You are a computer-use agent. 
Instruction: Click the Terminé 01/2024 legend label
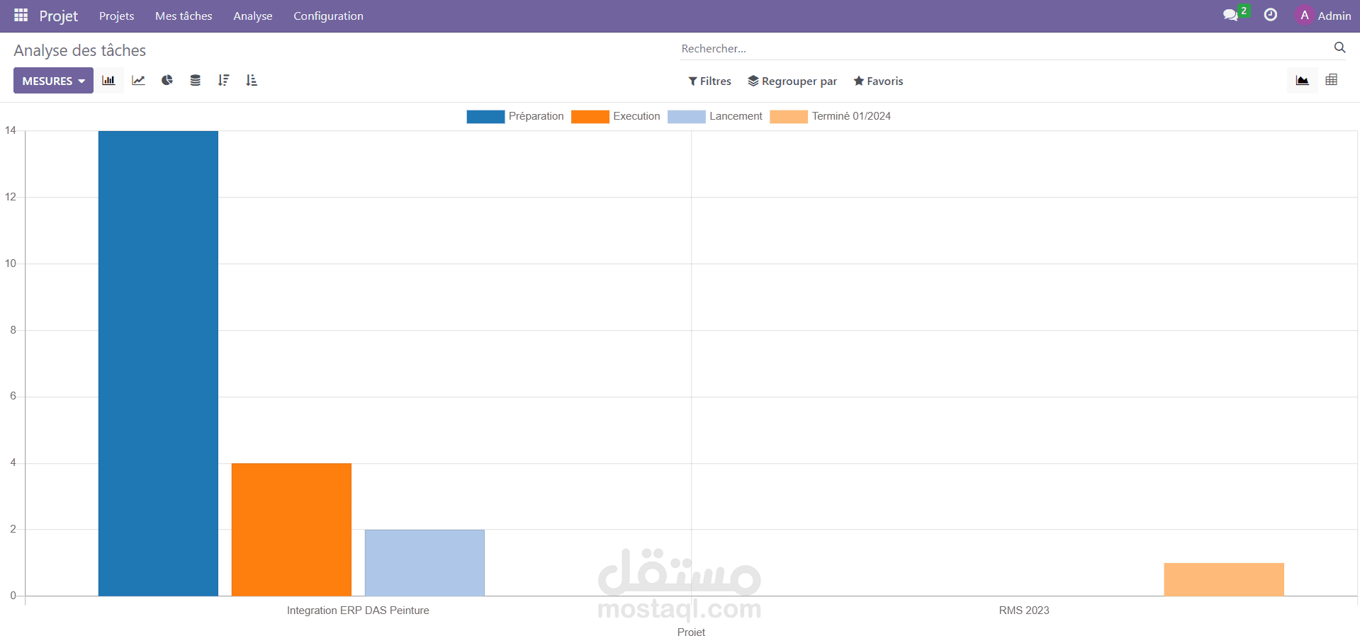(x=851, y=116)
